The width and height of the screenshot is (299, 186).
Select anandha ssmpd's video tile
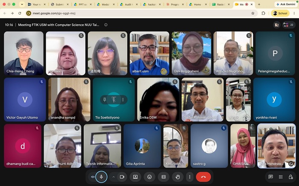coord(69,100)
